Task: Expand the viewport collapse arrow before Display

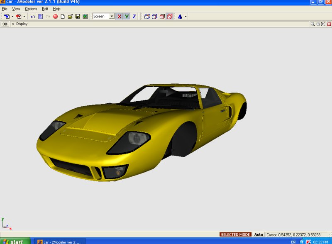Action: click(x=13, y=24)
